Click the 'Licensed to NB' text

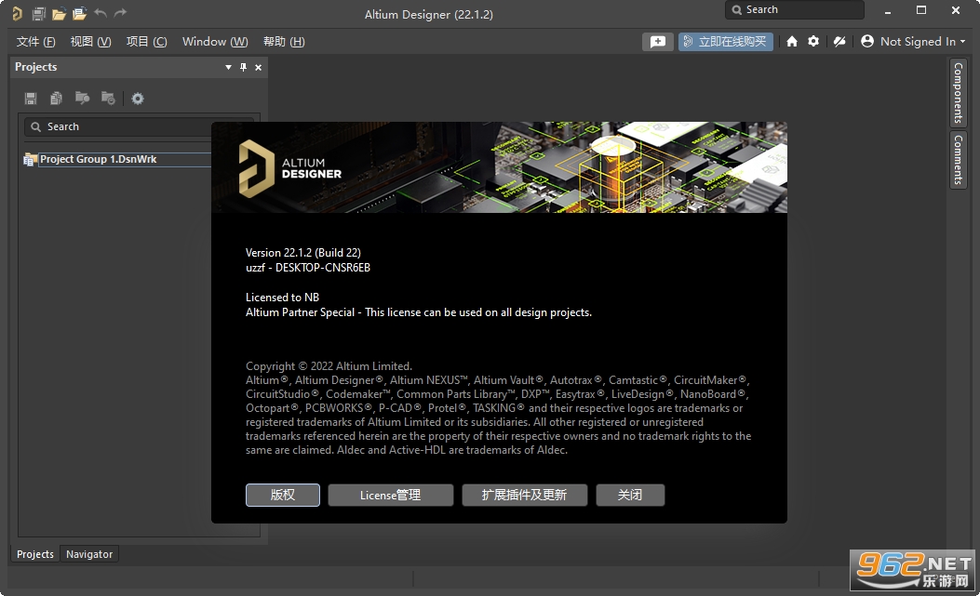click(283, 298)
